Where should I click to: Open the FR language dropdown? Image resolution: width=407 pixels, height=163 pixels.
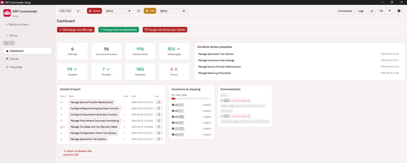click(x=385, y=11)
